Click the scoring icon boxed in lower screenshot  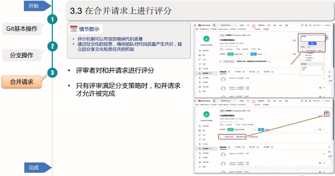click(327, 114)
